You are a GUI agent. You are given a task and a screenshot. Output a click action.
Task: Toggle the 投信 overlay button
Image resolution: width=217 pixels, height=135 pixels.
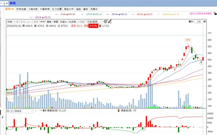pyautogui.click(x=23, y=22)
